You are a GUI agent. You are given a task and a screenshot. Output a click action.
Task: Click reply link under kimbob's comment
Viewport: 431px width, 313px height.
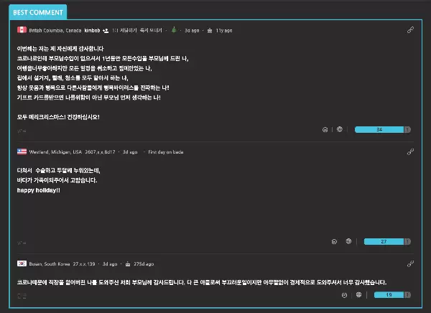[22, 131]
